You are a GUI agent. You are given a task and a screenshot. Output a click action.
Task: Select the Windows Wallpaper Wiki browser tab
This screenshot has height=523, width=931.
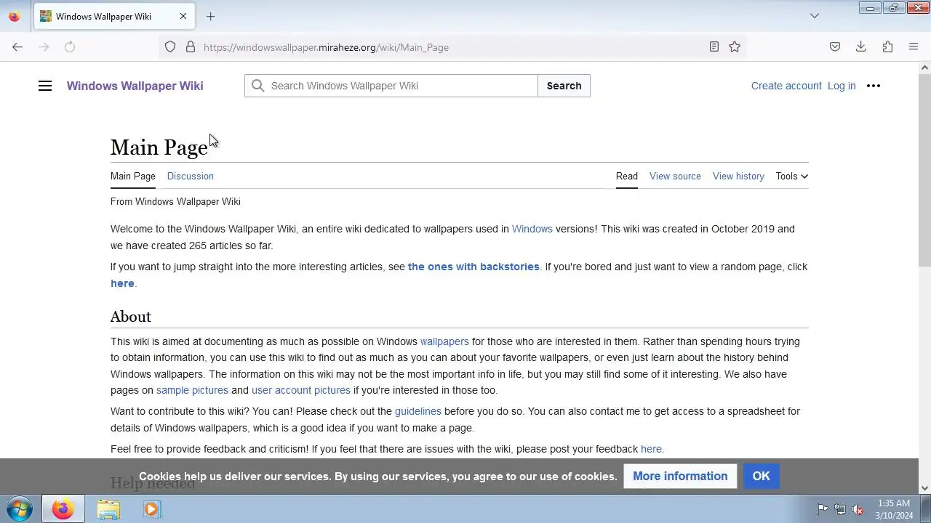tap(113, 16)
